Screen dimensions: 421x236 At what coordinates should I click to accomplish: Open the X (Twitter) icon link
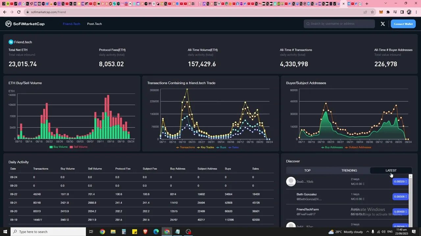[x=383, y=24]
